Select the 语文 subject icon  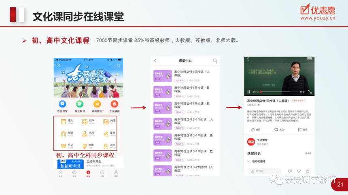click(64, 122)
